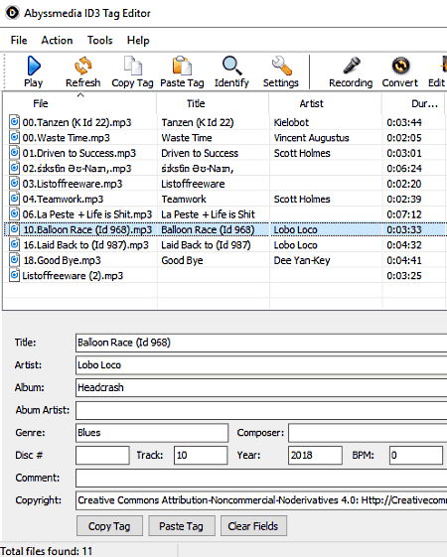Click the title cell Laid Back to (Id 987)
Viewport: 447px width, 557px height.
click(x=206, y=245)
